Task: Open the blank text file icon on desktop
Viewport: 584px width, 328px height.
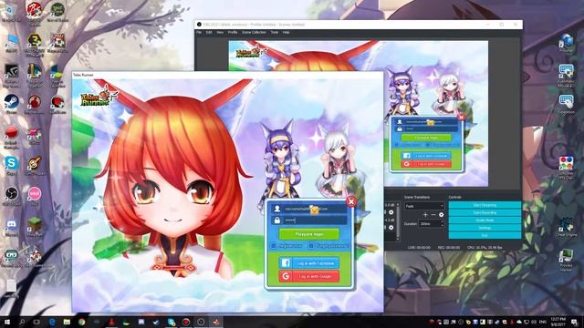Action: point(12,285)
